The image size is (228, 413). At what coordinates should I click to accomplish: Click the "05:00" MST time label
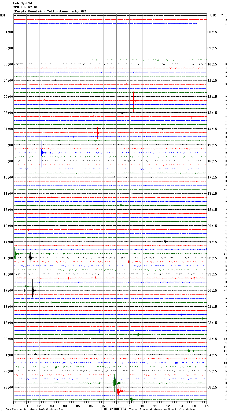click(8, 97)
